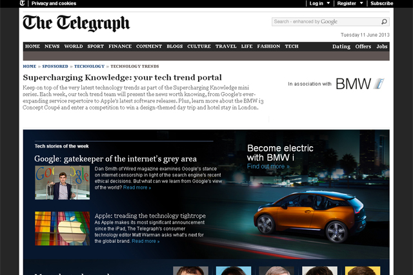Click the orange BMW i3 car image

310,216
